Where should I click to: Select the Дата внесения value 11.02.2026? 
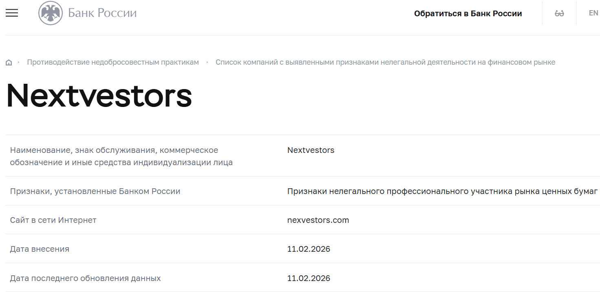pyautogui.click(x=309, y=248)
